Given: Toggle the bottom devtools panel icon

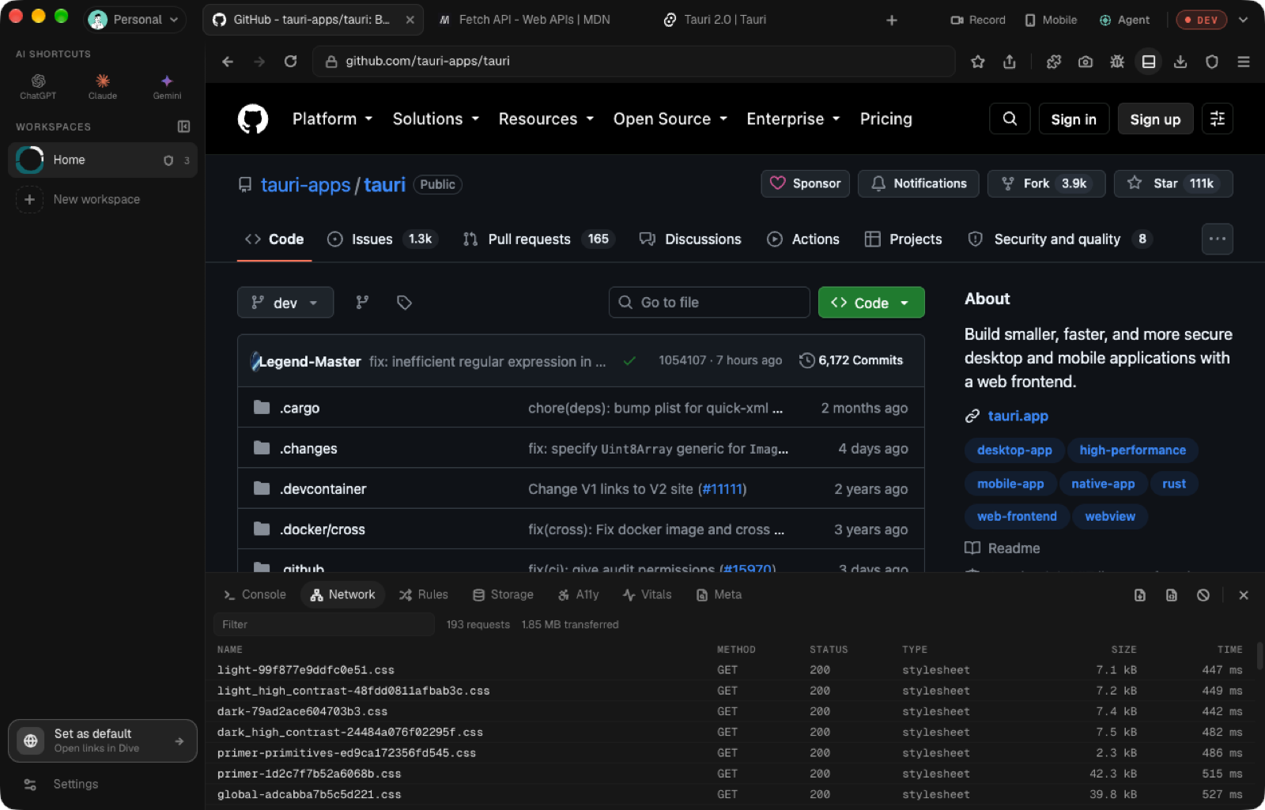Looking at the screenshot, I should 1149,62.
